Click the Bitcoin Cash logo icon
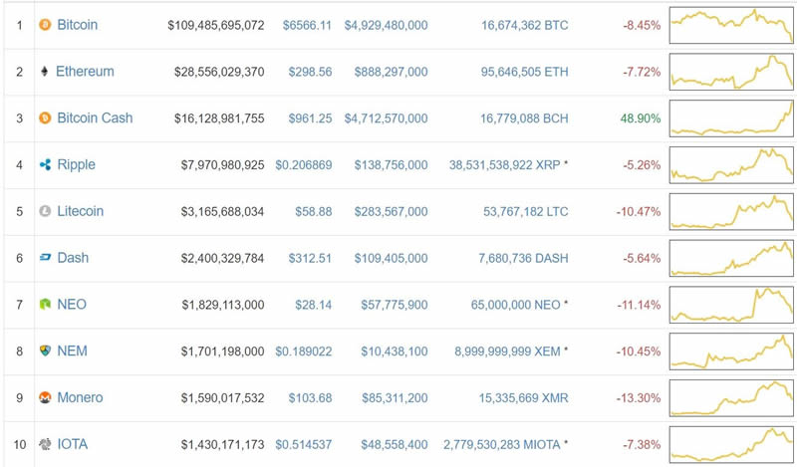The image size is (797, 467). (x=44, y=118)
